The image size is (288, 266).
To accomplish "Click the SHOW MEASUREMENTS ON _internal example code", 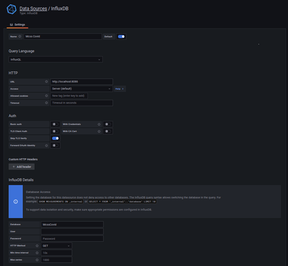I will [x=61, y=201].
